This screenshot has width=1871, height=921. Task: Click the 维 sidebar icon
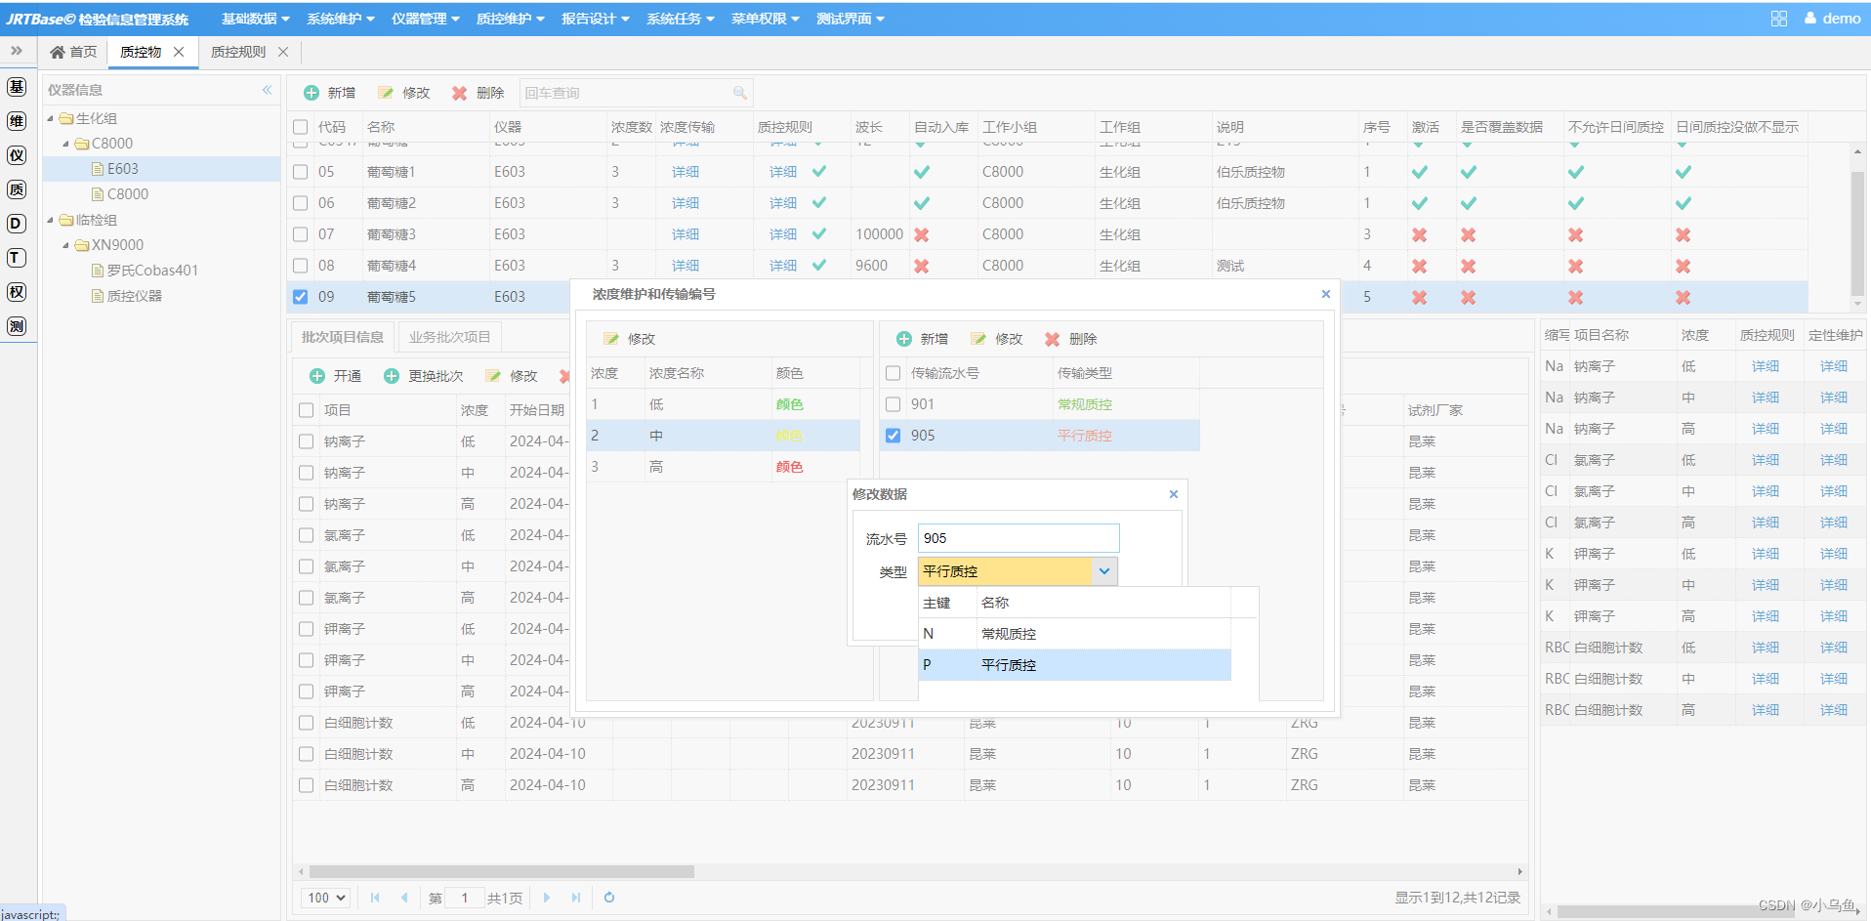point(17,121)
